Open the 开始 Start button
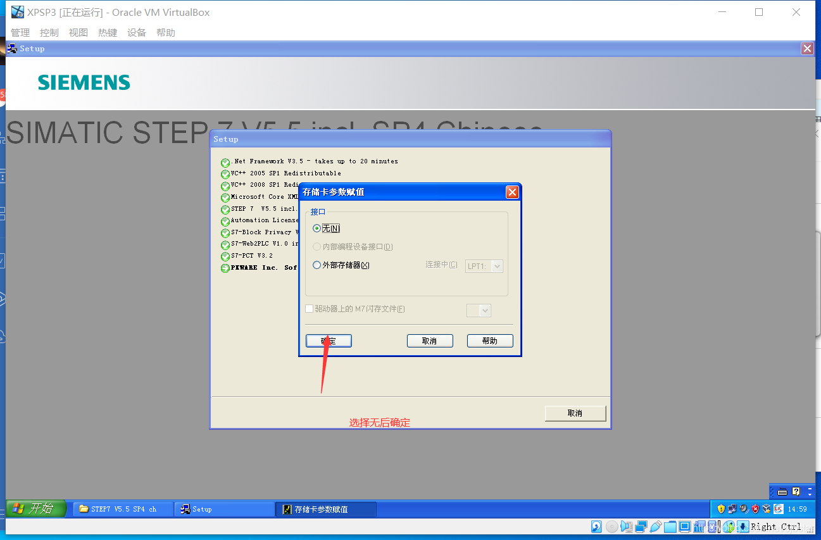Image resolution: width=821 pixels, height=540 pixels. [36, 508]
